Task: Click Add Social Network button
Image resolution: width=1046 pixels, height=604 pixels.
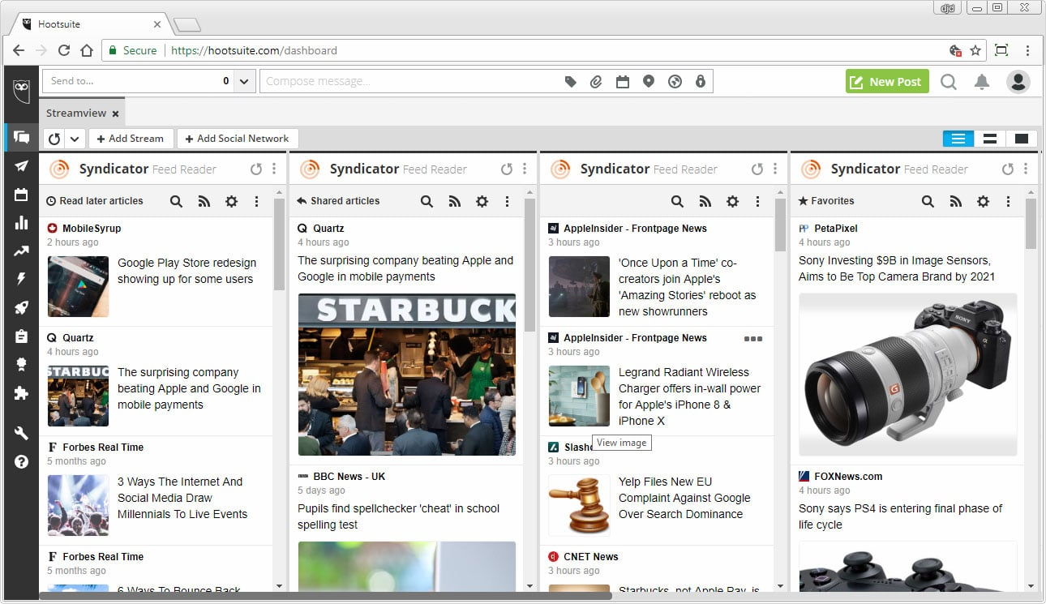Action: coord(238,139)
